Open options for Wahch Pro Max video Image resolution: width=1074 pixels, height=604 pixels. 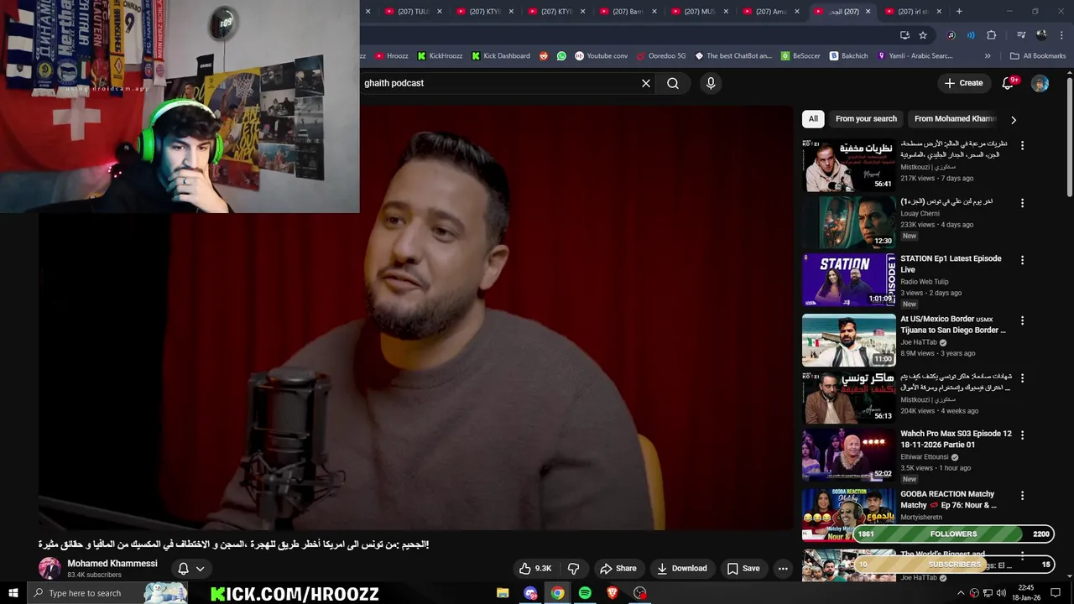[1022, 435]
